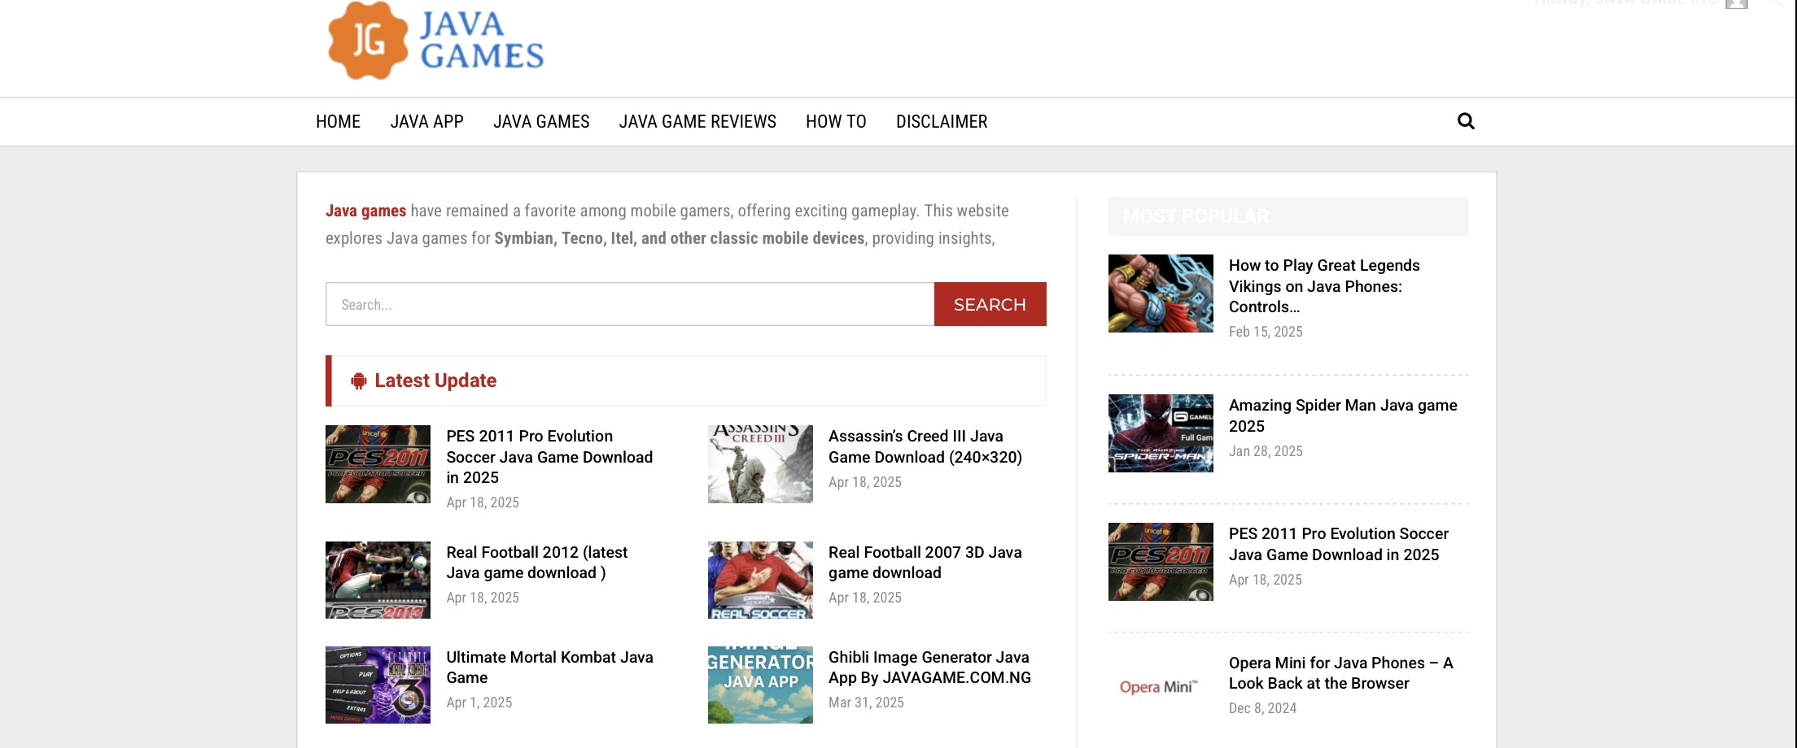Click the Ultimate Mortal Kombat thumbnail
Screen dimensions: 1797x748
click(x=378, y=685)
